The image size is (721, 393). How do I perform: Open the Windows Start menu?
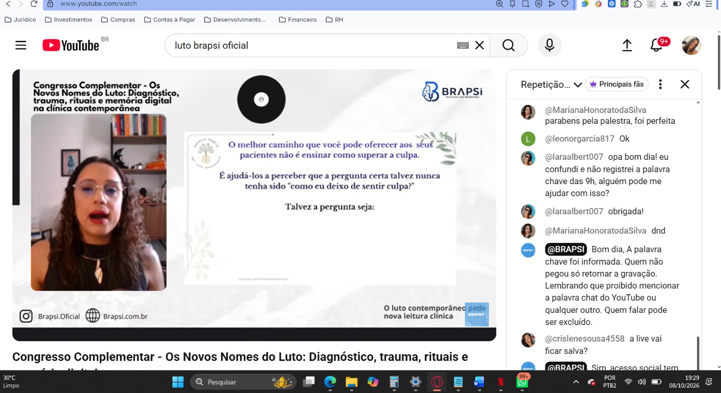tap(178, 382)
